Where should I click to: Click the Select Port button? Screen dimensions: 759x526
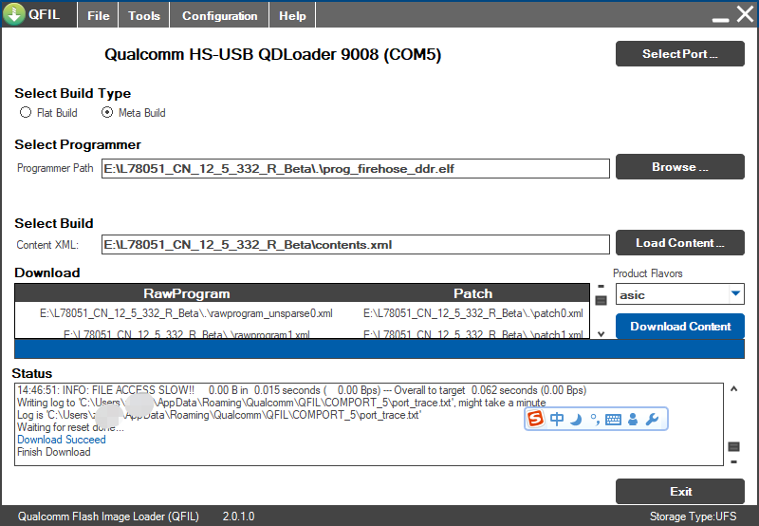pos(679,54)
